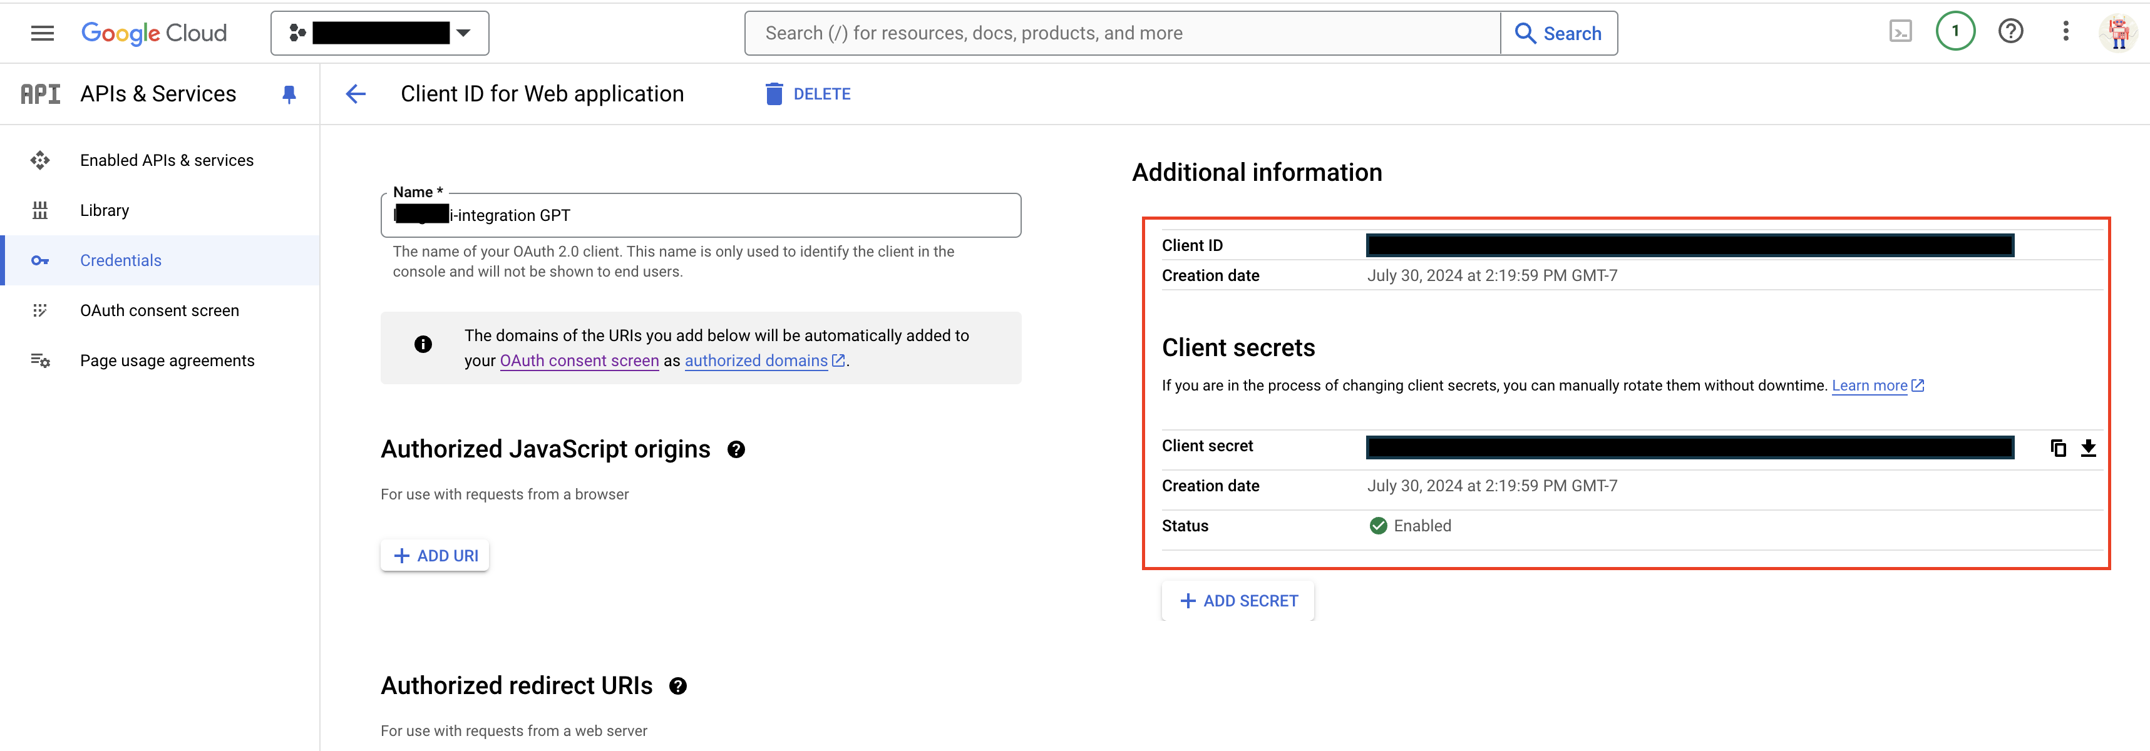Download the client secret JSON file
Image resolution: width=2150 pixels, height=751 pixels.
(x=2088, y=448)
